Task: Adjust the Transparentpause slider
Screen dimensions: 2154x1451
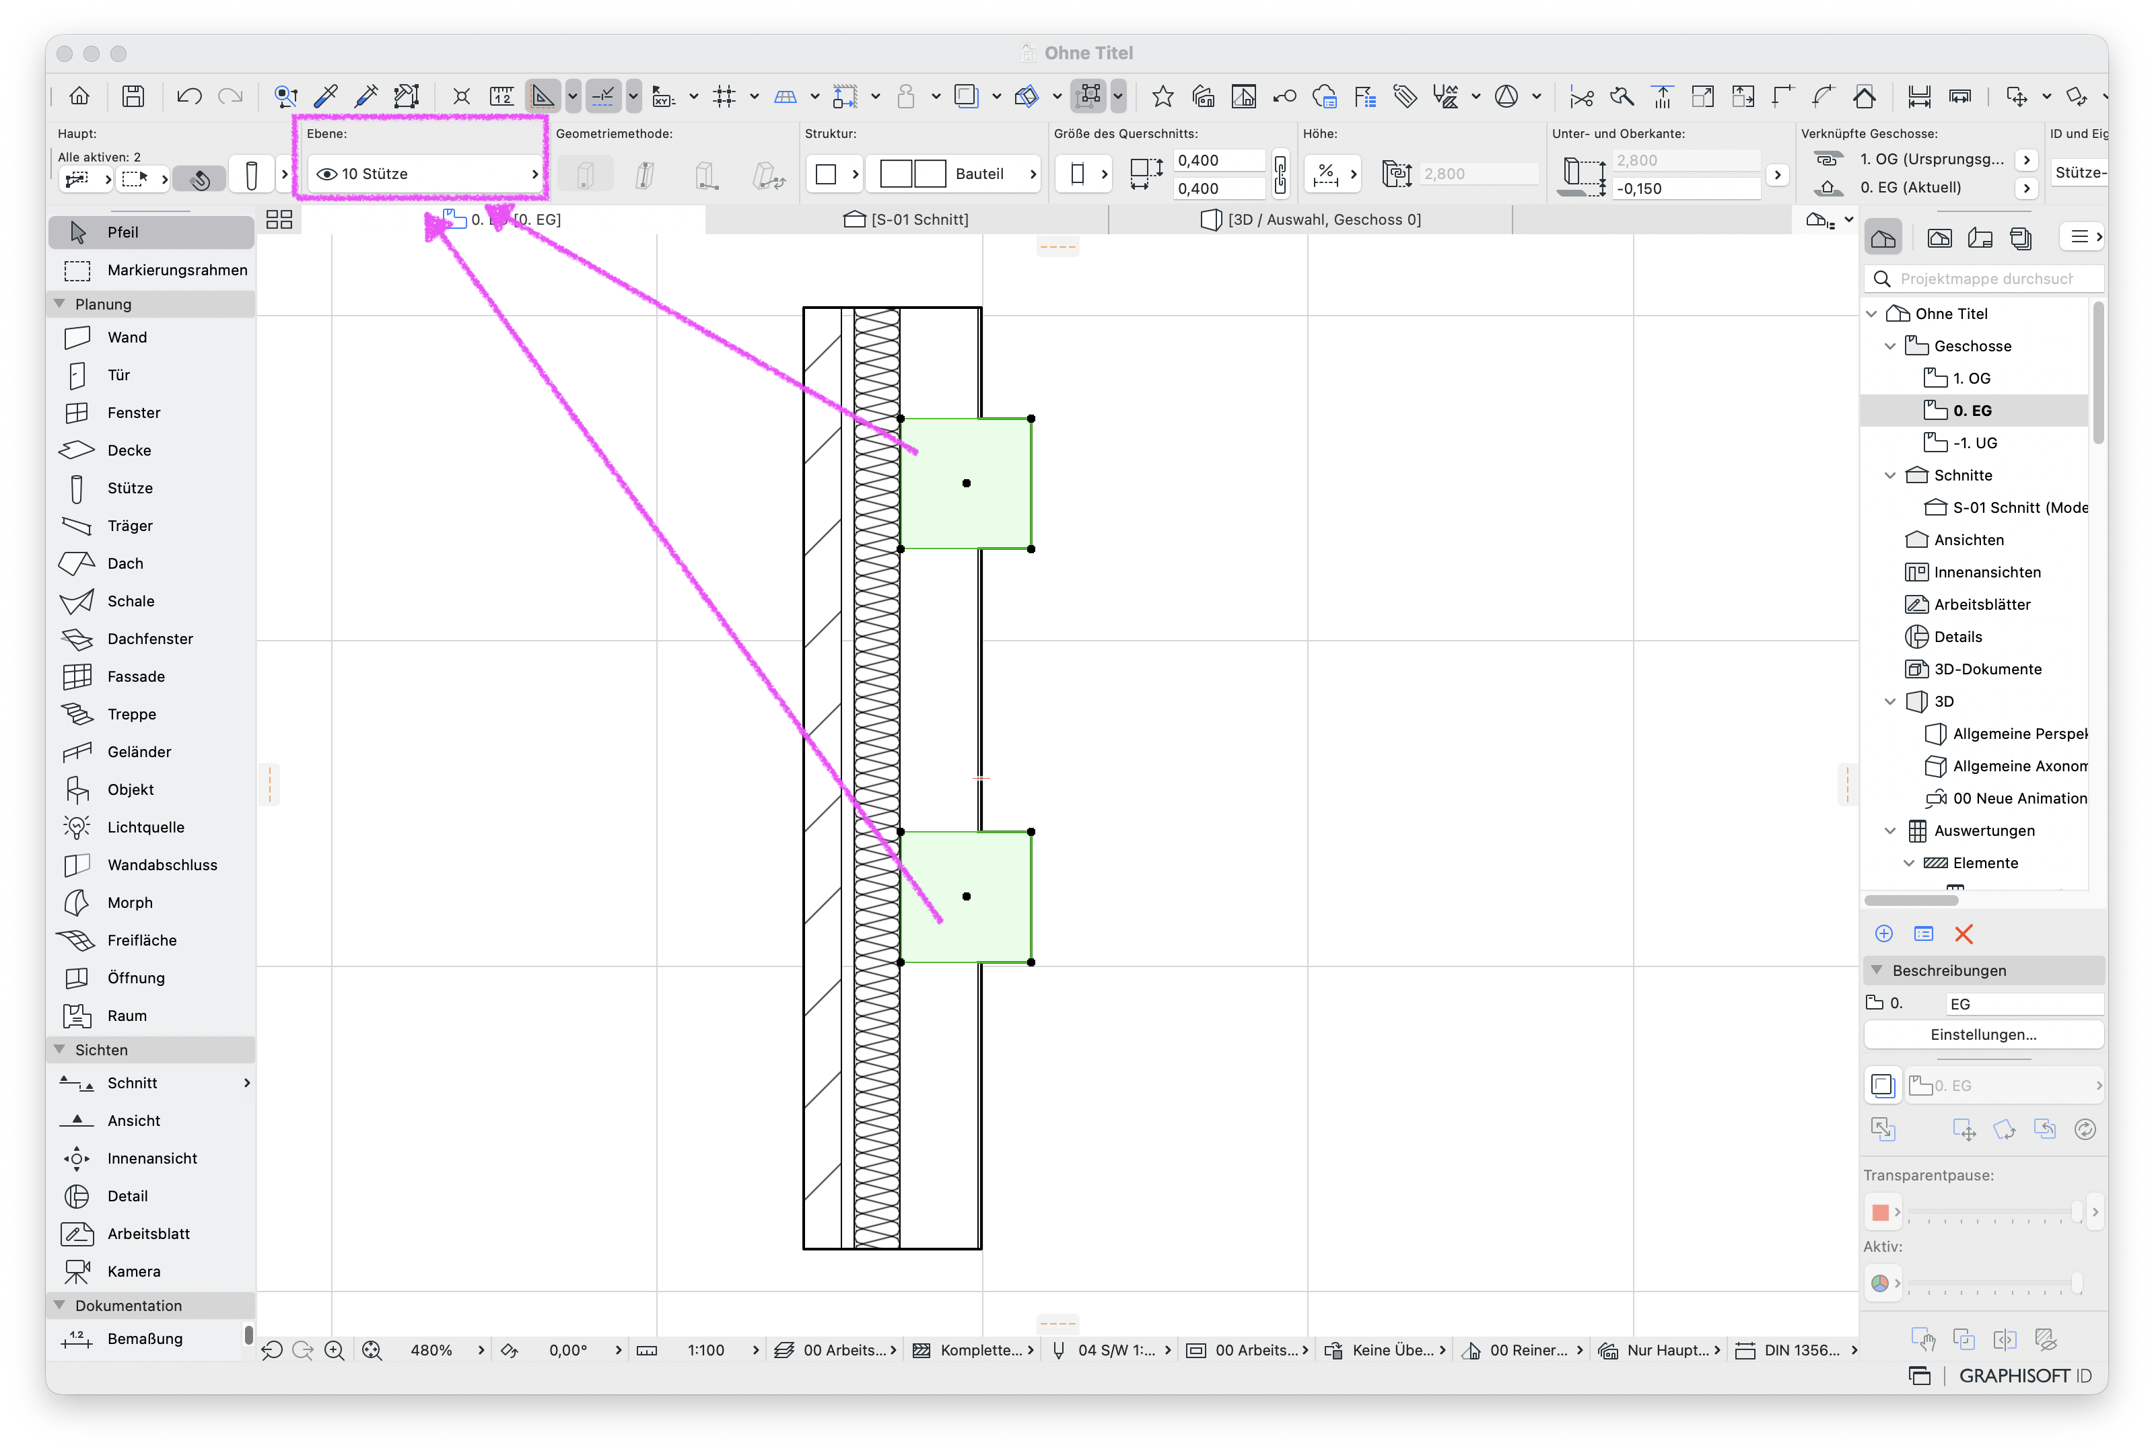Action: tap(1994, 1212)
